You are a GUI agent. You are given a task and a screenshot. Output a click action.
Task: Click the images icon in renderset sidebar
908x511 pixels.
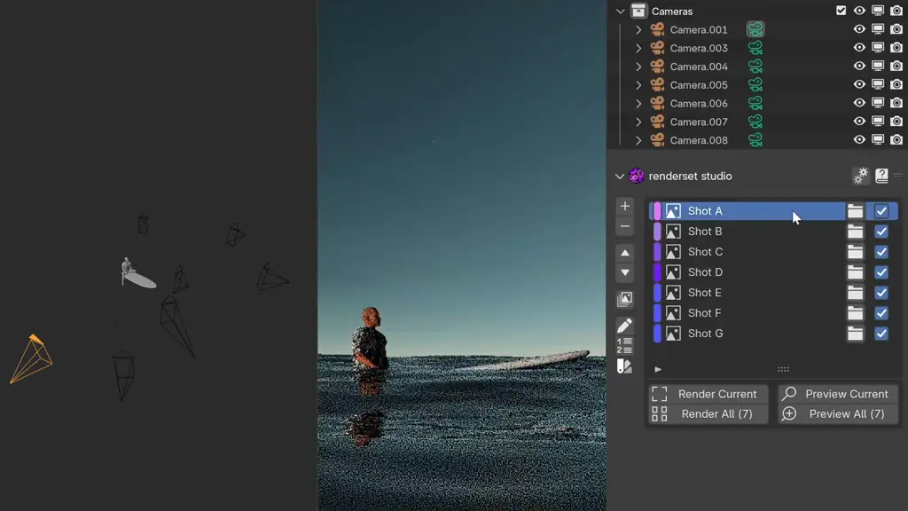[625, 299]
